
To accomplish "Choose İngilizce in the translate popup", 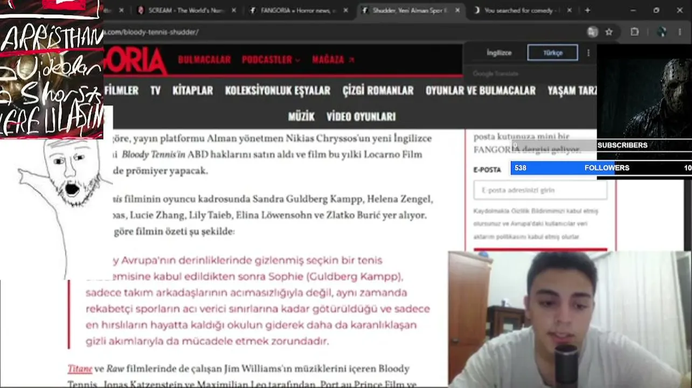I will [x=499, y=53].
